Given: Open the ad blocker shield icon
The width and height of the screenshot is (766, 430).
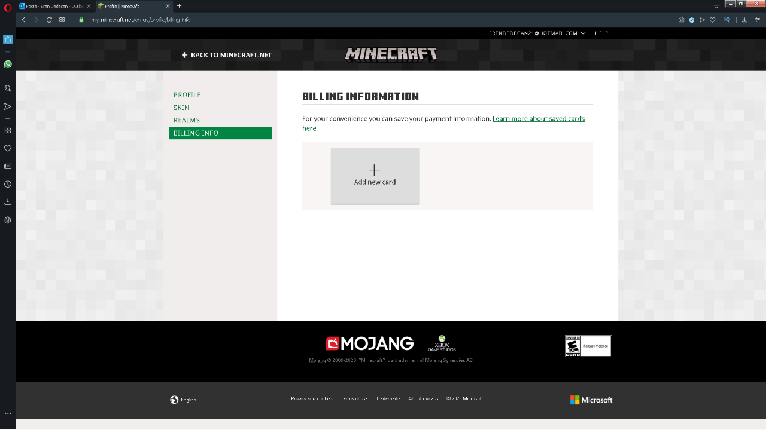Looking at the screenshot, I should 692,20.
